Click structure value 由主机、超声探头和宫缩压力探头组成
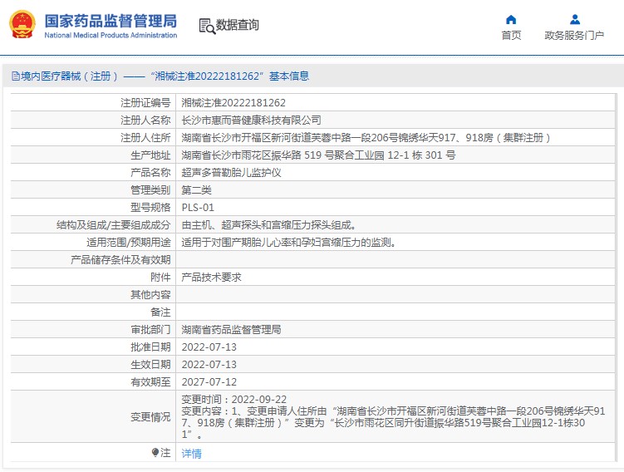This screenshot has height=472, width=624. pos(269,225)
